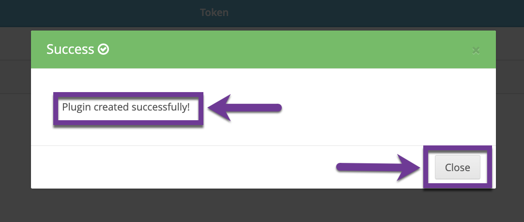
Task: Click the dialog footer left of the arrow
Action: [181, 167]
